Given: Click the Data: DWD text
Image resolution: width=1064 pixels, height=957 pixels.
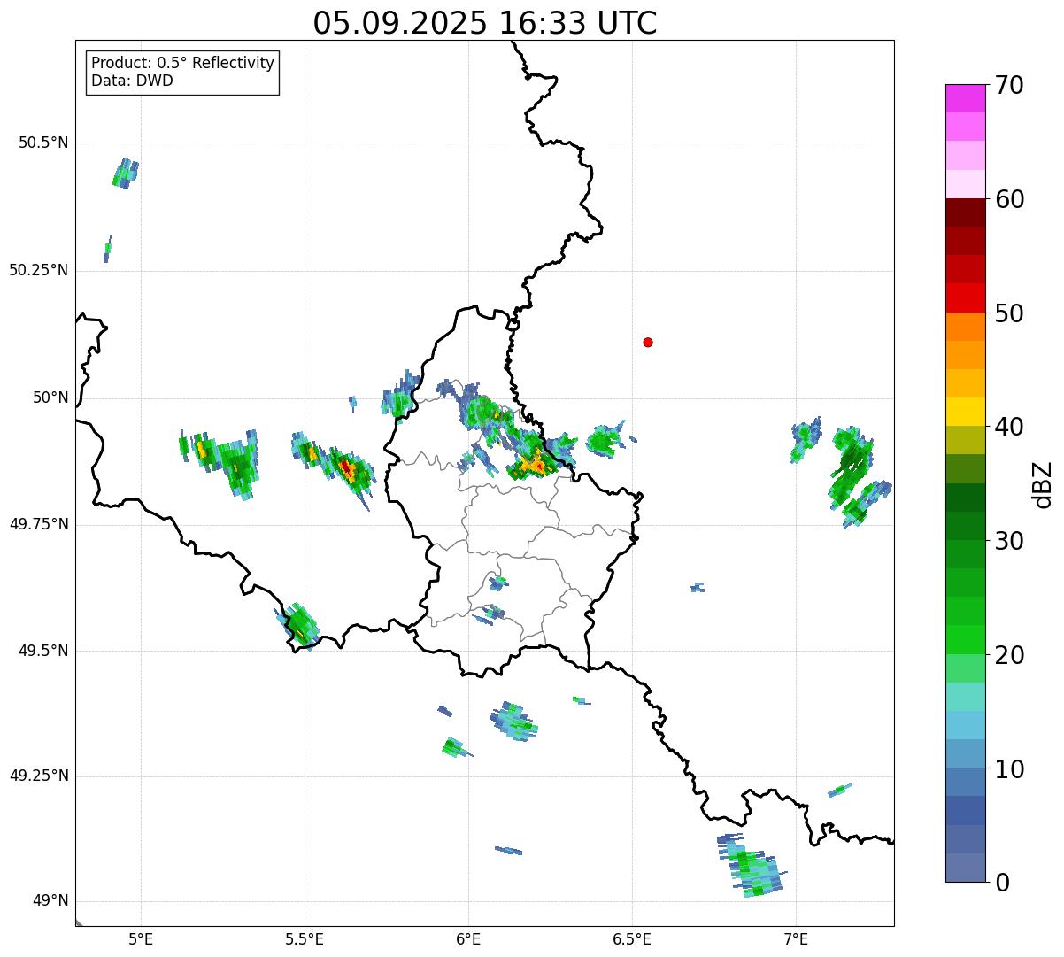Looking at the screenshot, I should point(132,81).
